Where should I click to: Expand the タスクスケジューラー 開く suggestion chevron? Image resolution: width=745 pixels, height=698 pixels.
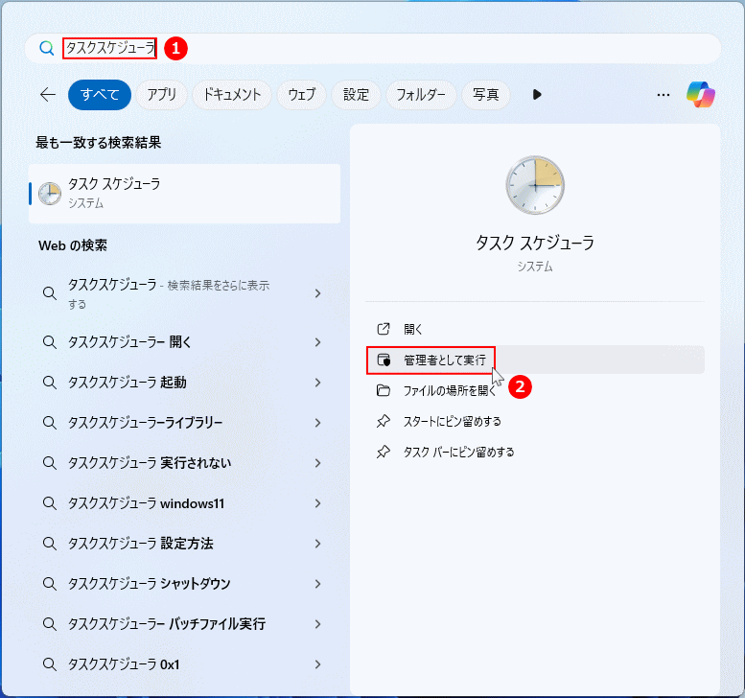point(318,342)
